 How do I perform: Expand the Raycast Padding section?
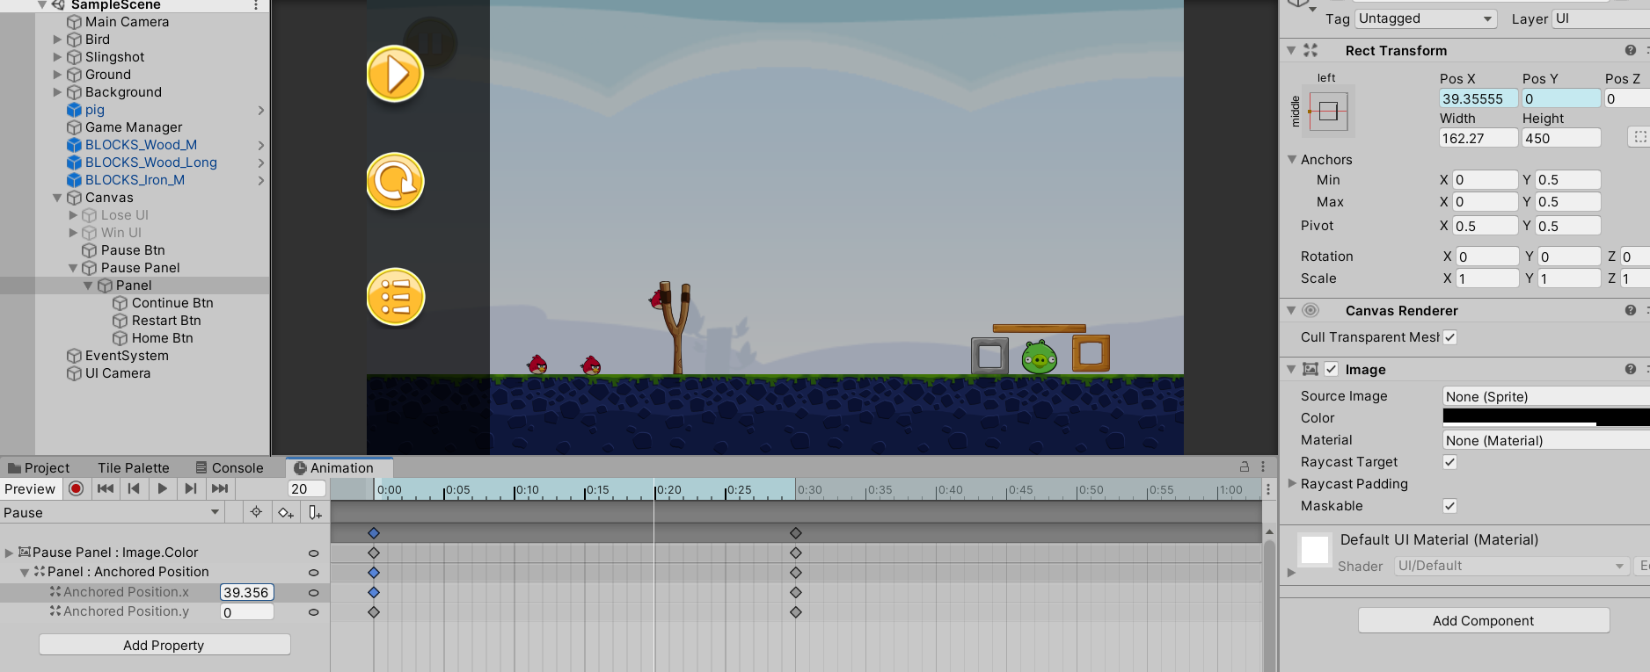(x=1292, y=483)
